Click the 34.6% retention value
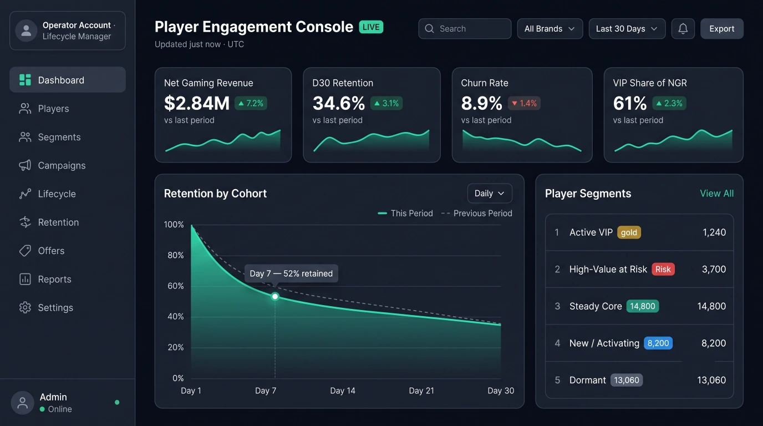 [x=339, y=103]
